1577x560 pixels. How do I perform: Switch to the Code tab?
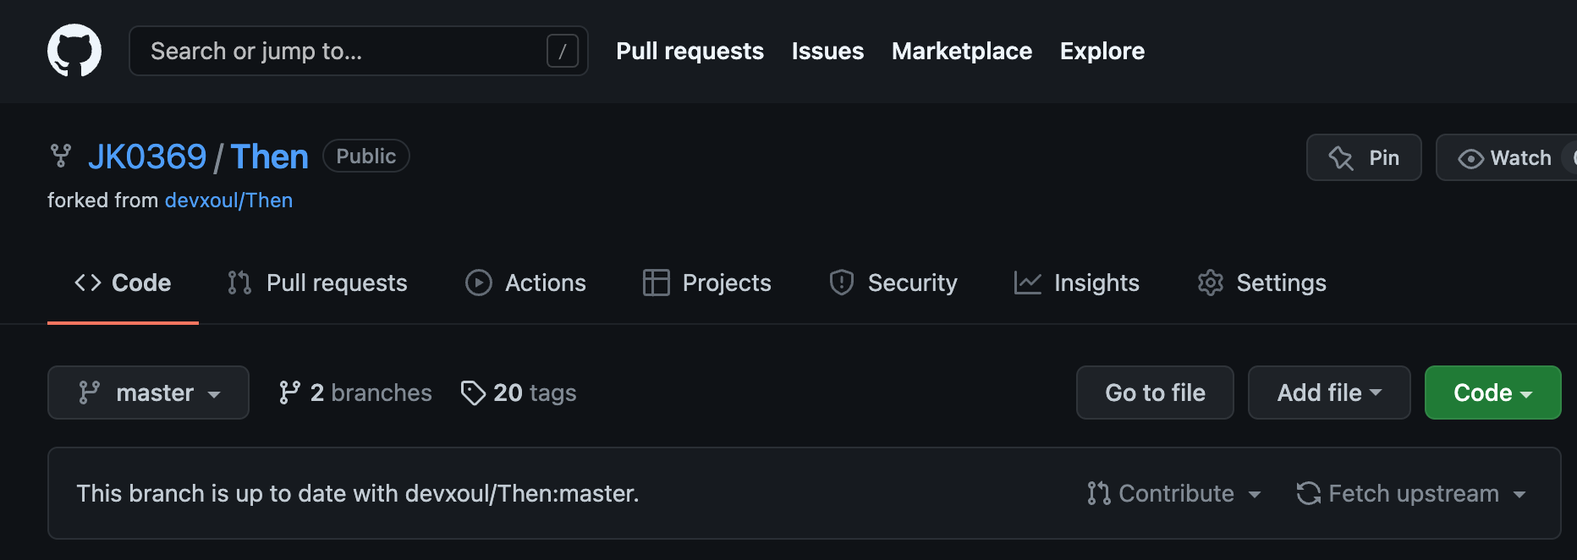click(x=123, y=283)
